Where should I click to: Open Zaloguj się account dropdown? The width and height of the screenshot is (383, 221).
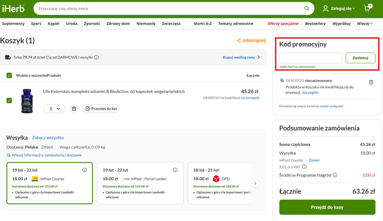coord(339,9)
